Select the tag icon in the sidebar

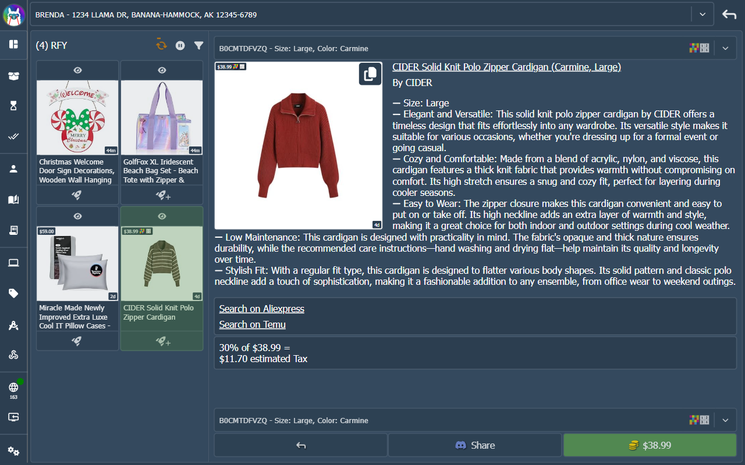[13, 294]
